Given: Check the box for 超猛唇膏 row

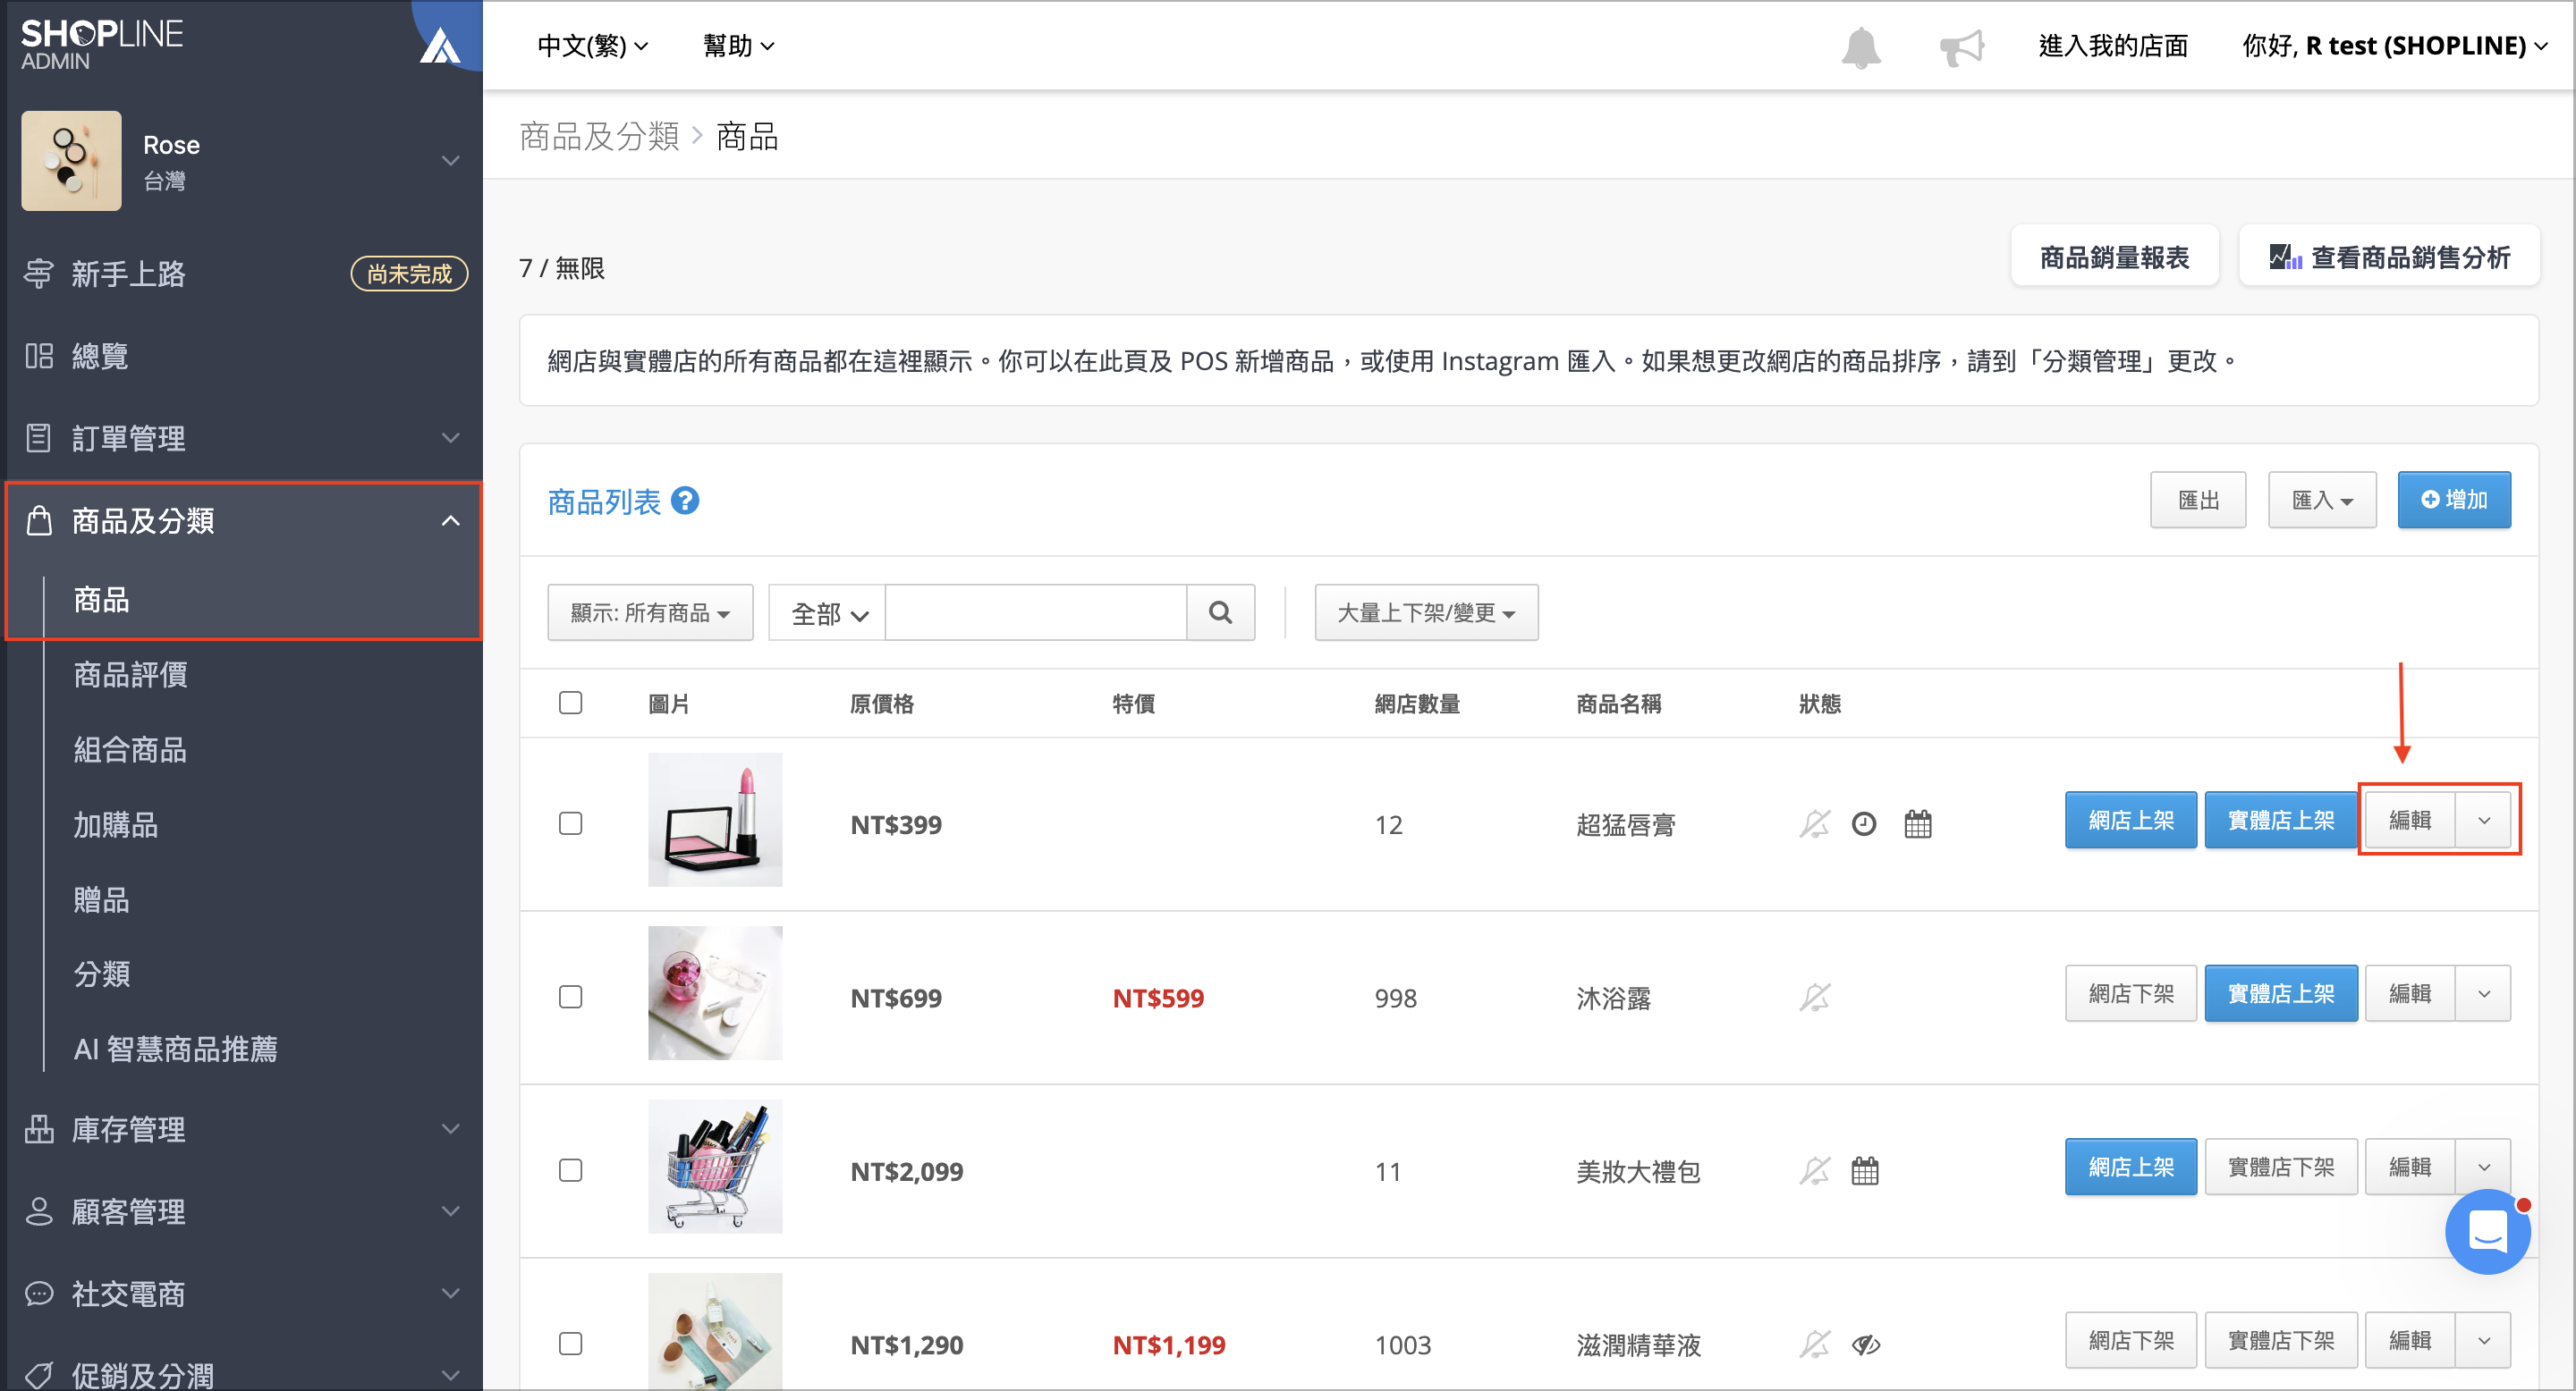Looking at the screenshot, I should click(x=571, y=823).
